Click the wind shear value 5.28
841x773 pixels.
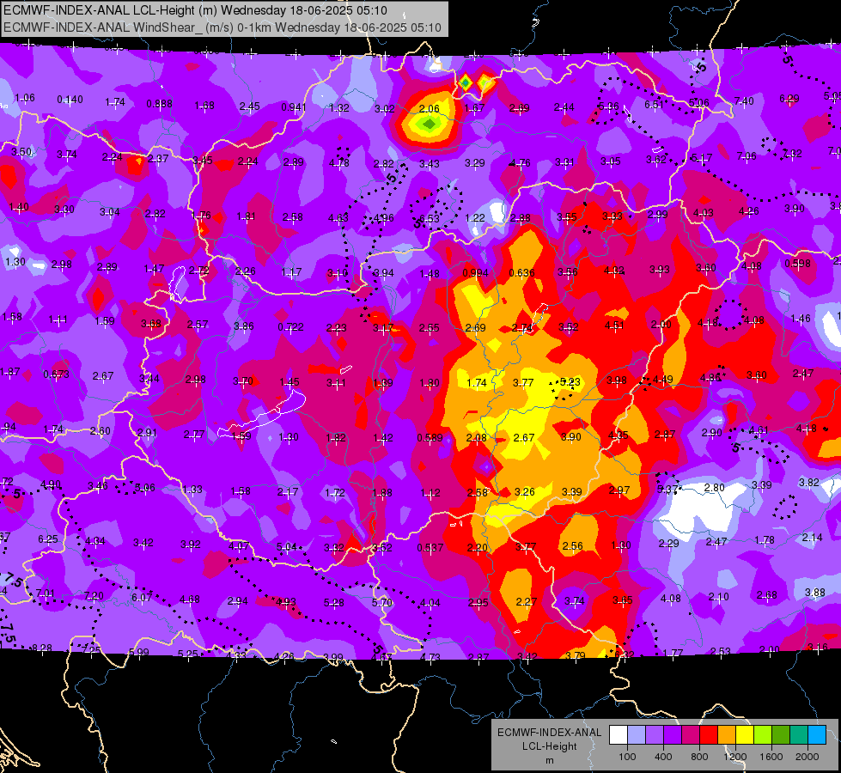pos(333,603)
